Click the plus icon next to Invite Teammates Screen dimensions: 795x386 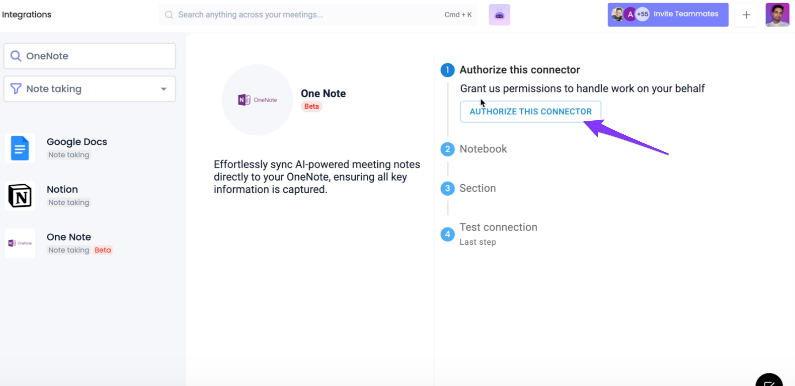click(746, 15)
